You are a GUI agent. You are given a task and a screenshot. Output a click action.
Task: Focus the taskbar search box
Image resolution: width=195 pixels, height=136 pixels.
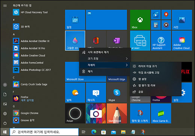(44, 132)
